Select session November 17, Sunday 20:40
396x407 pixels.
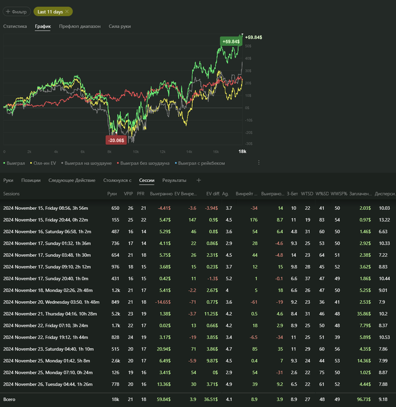198,279
